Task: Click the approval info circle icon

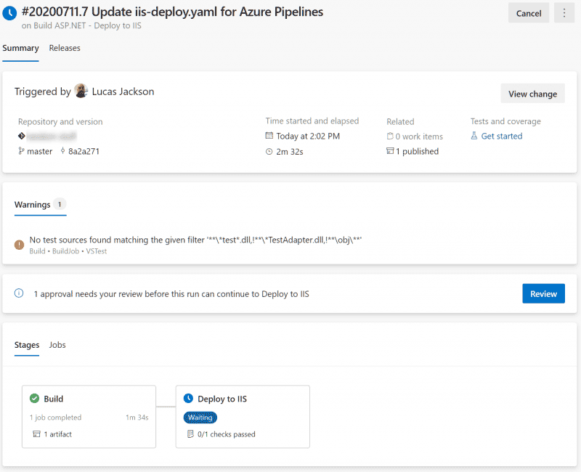Action: tap(19, 293)
